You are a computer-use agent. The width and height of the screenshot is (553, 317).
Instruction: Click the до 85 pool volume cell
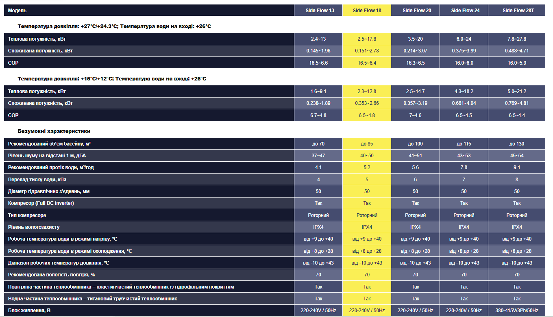click(x=367, y=144)
